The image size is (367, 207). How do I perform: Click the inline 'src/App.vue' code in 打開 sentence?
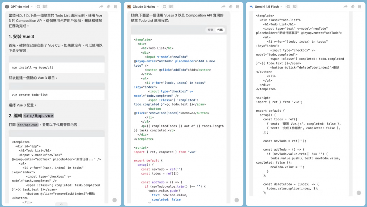pos(28,125)
